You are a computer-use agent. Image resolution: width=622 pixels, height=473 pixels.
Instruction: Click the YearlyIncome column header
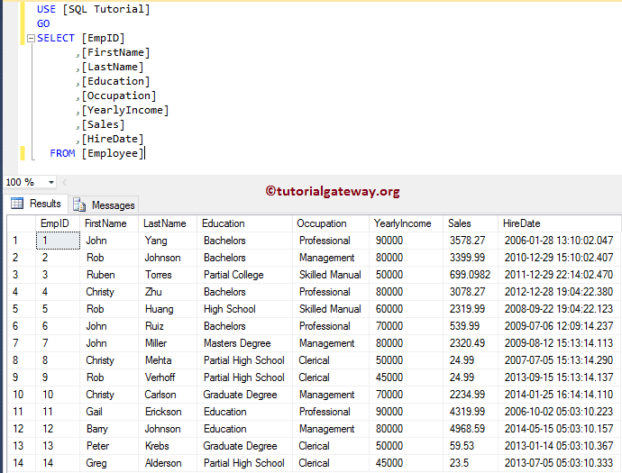click(407, 223)
